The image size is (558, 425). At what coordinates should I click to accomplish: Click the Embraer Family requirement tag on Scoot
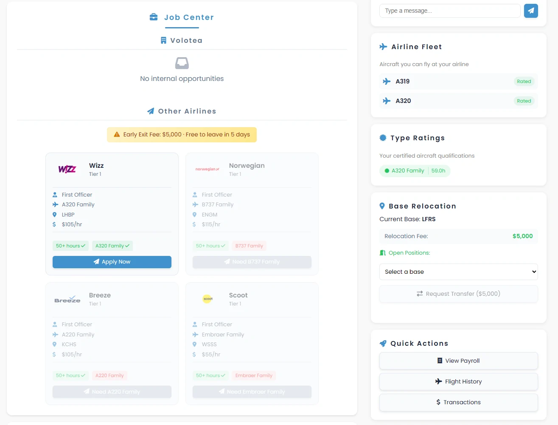click(254, 375)
